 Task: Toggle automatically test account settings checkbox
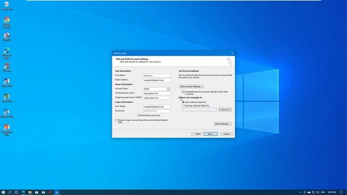click(x=183, y=92)
